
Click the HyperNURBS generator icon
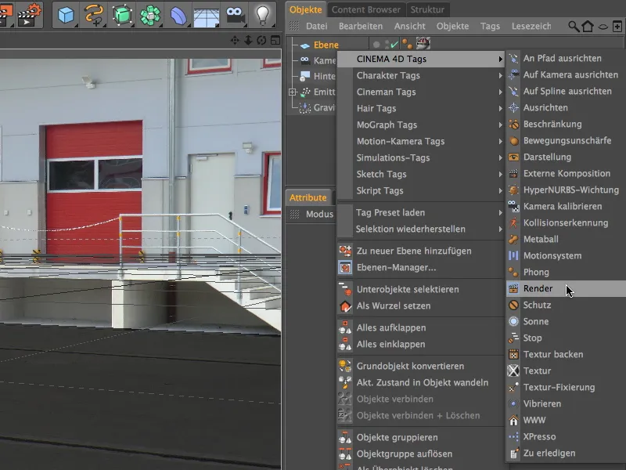[x=124, y=14]
